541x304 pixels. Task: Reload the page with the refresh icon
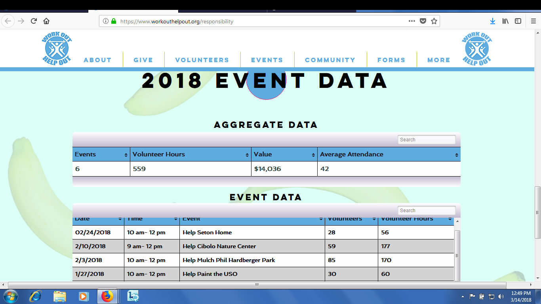(34, 21)
